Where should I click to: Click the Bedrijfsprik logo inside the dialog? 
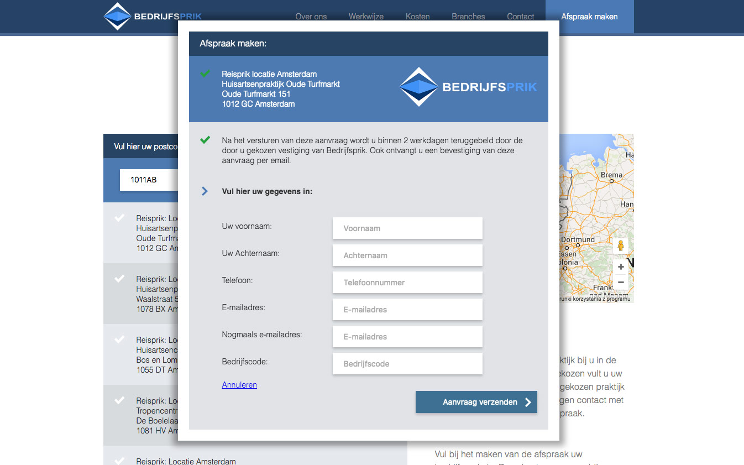468,87
